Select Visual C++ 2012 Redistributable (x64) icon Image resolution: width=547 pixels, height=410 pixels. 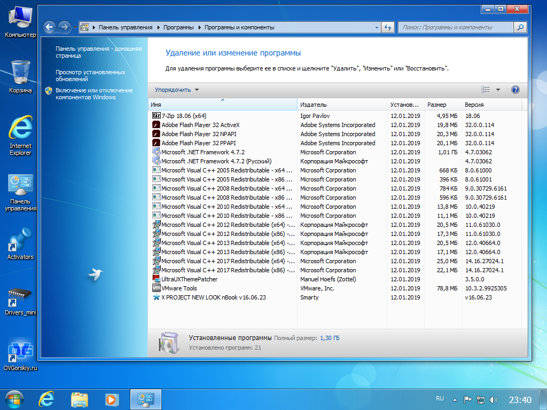pyautogui.click(x=157, y=224)
